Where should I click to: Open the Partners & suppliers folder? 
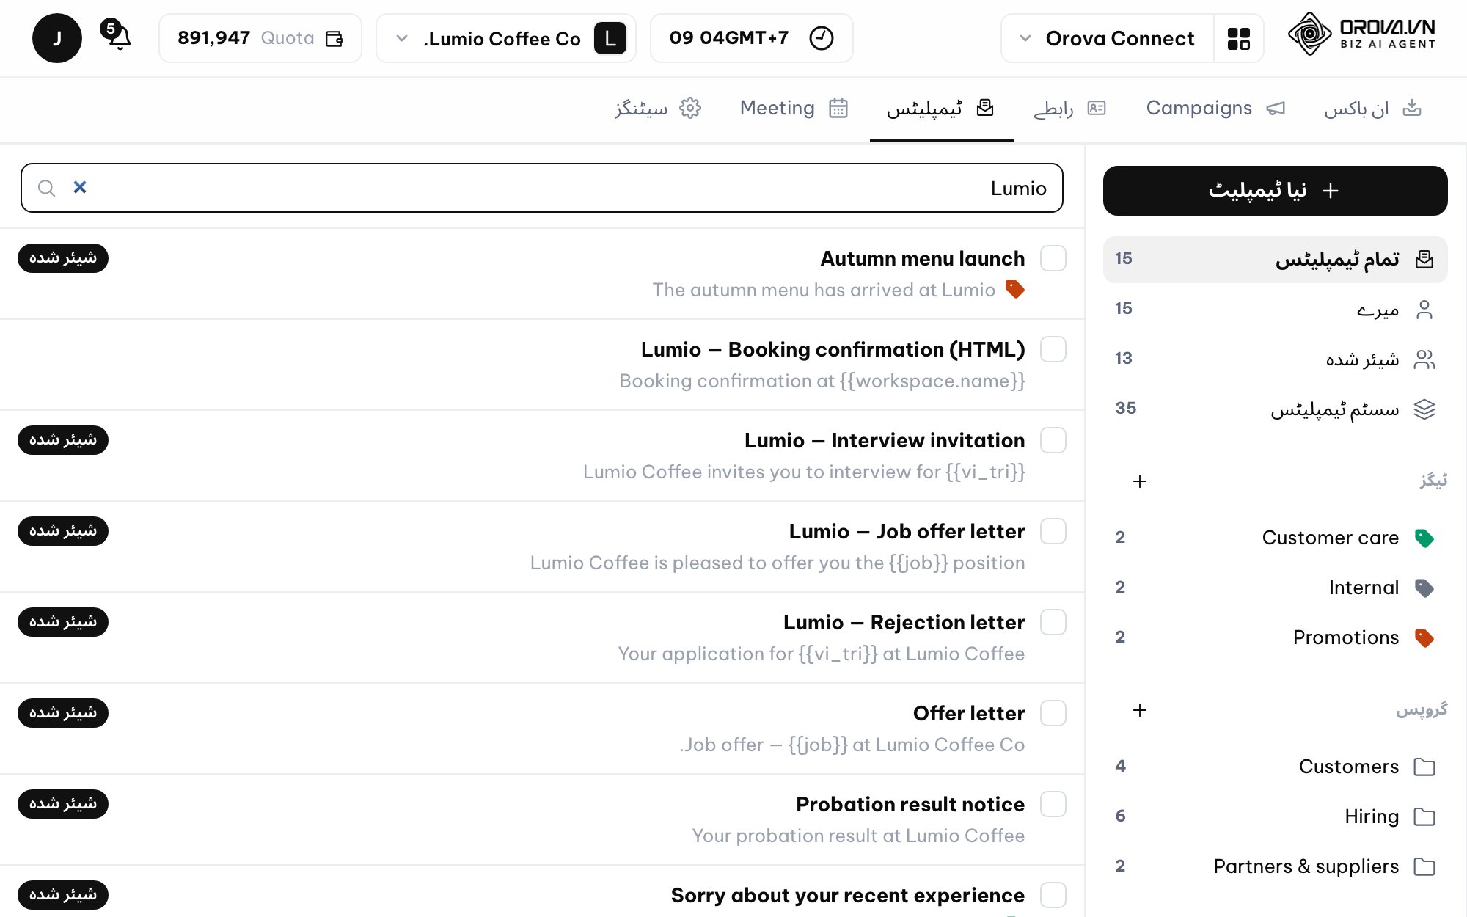[1276, 866]
